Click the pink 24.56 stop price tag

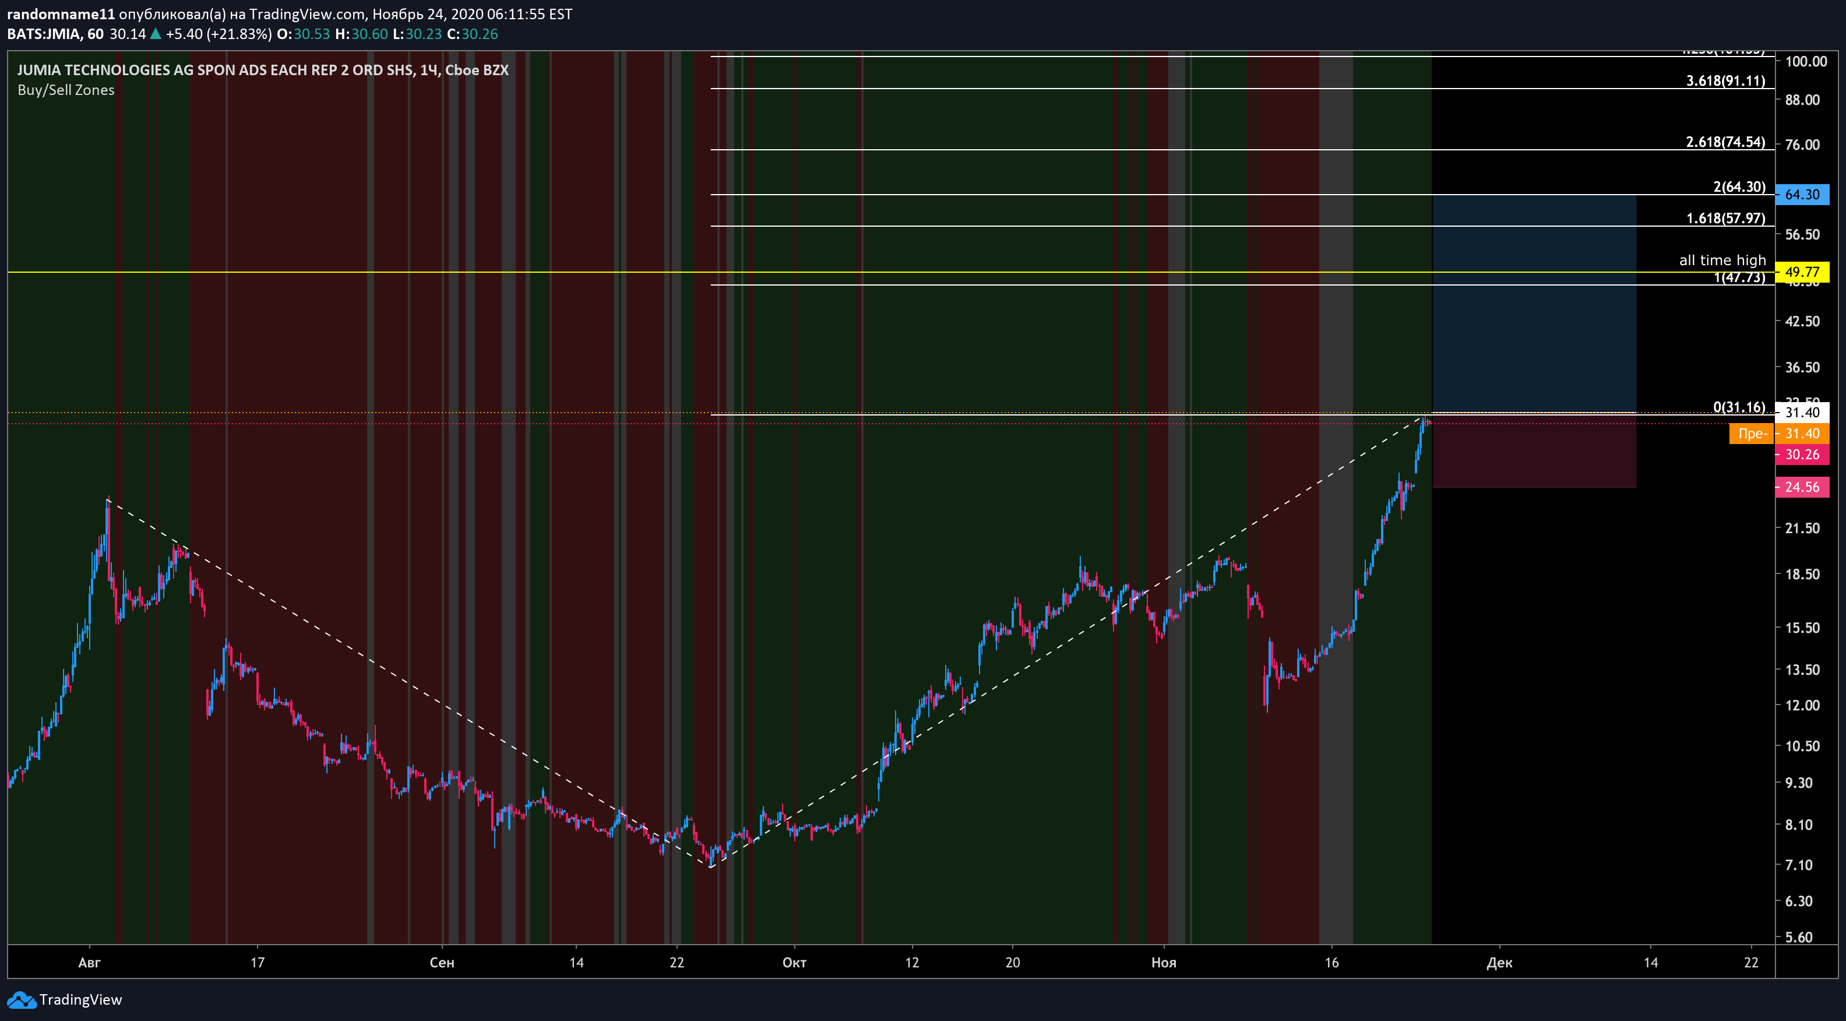point(1802,487)
